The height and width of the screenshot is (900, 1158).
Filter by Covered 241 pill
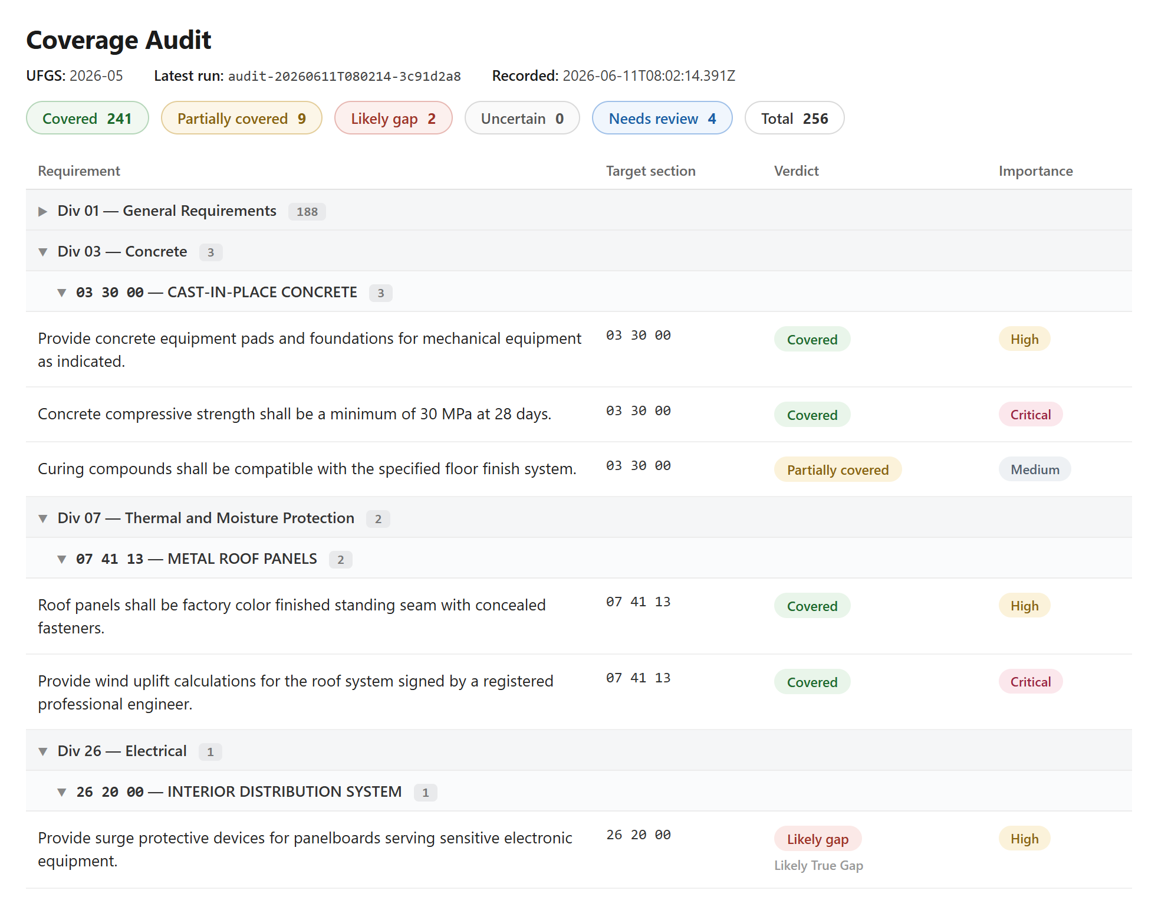coord(87,118)
